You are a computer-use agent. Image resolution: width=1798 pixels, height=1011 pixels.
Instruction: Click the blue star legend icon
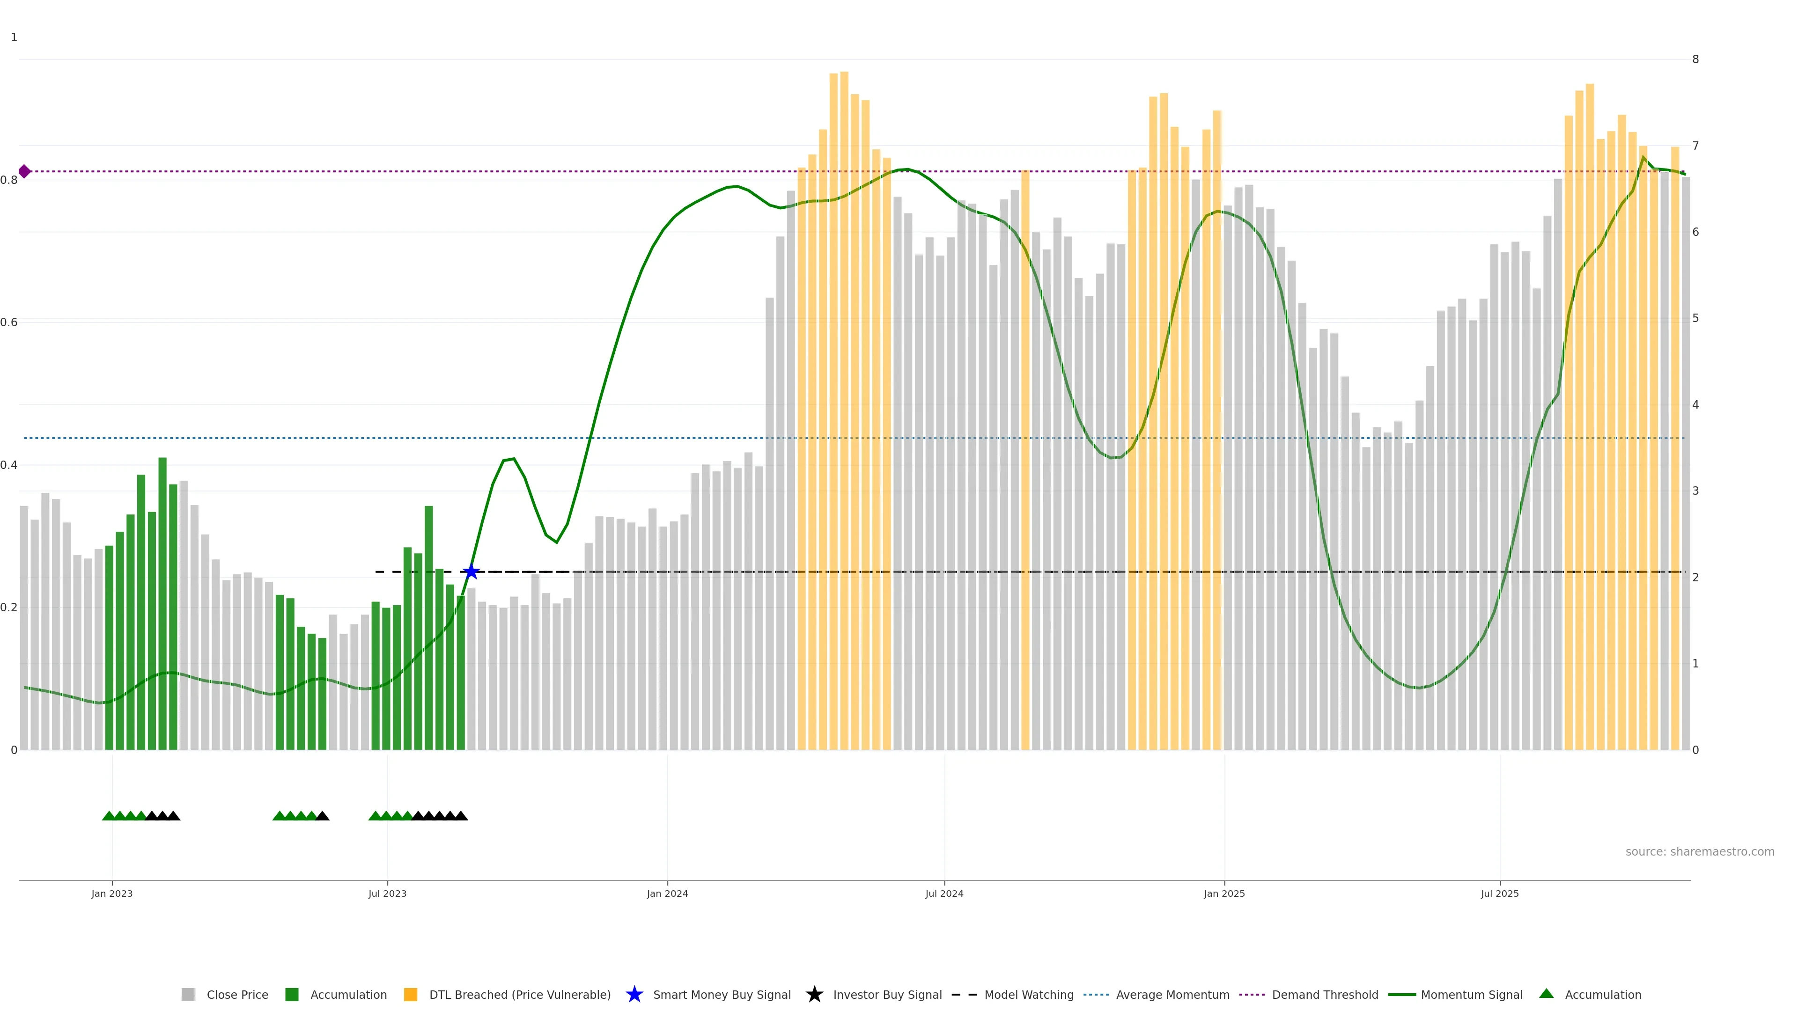pyautogui.click(x=634, y=994)
